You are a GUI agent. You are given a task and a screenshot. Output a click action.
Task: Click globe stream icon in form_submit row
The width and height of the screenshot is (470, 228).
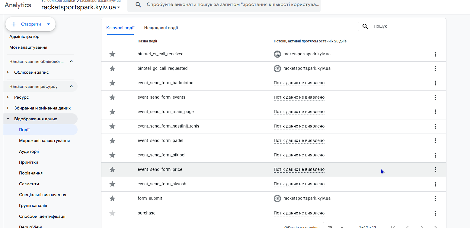277,199
